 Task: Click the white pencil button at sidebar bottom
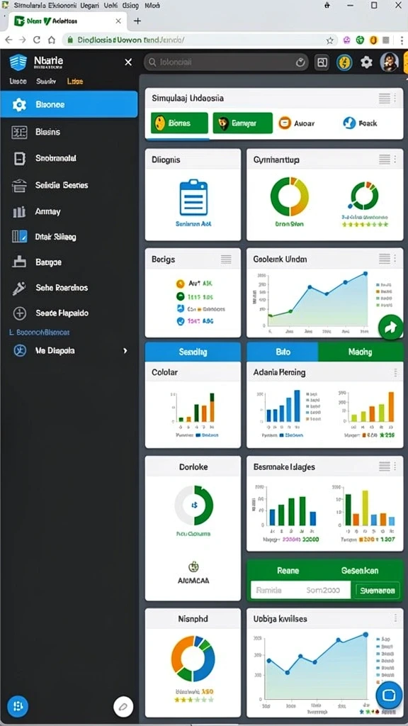123,707
